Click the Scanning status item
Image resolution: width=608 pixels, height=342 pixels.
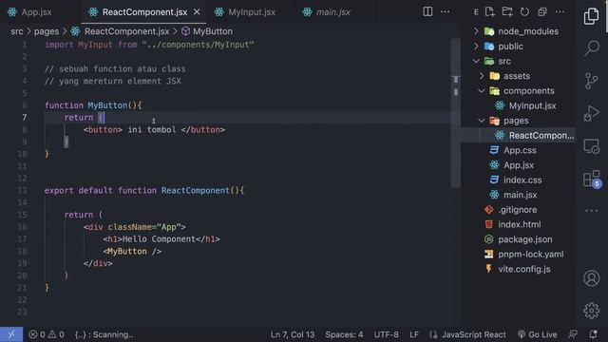104,334
